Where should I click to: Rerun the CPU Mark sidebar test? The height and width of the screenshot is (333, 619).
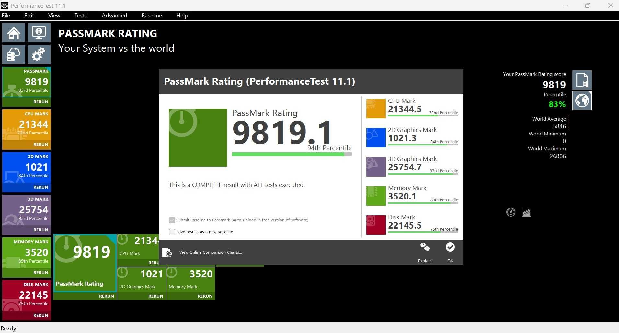(41, 145)
